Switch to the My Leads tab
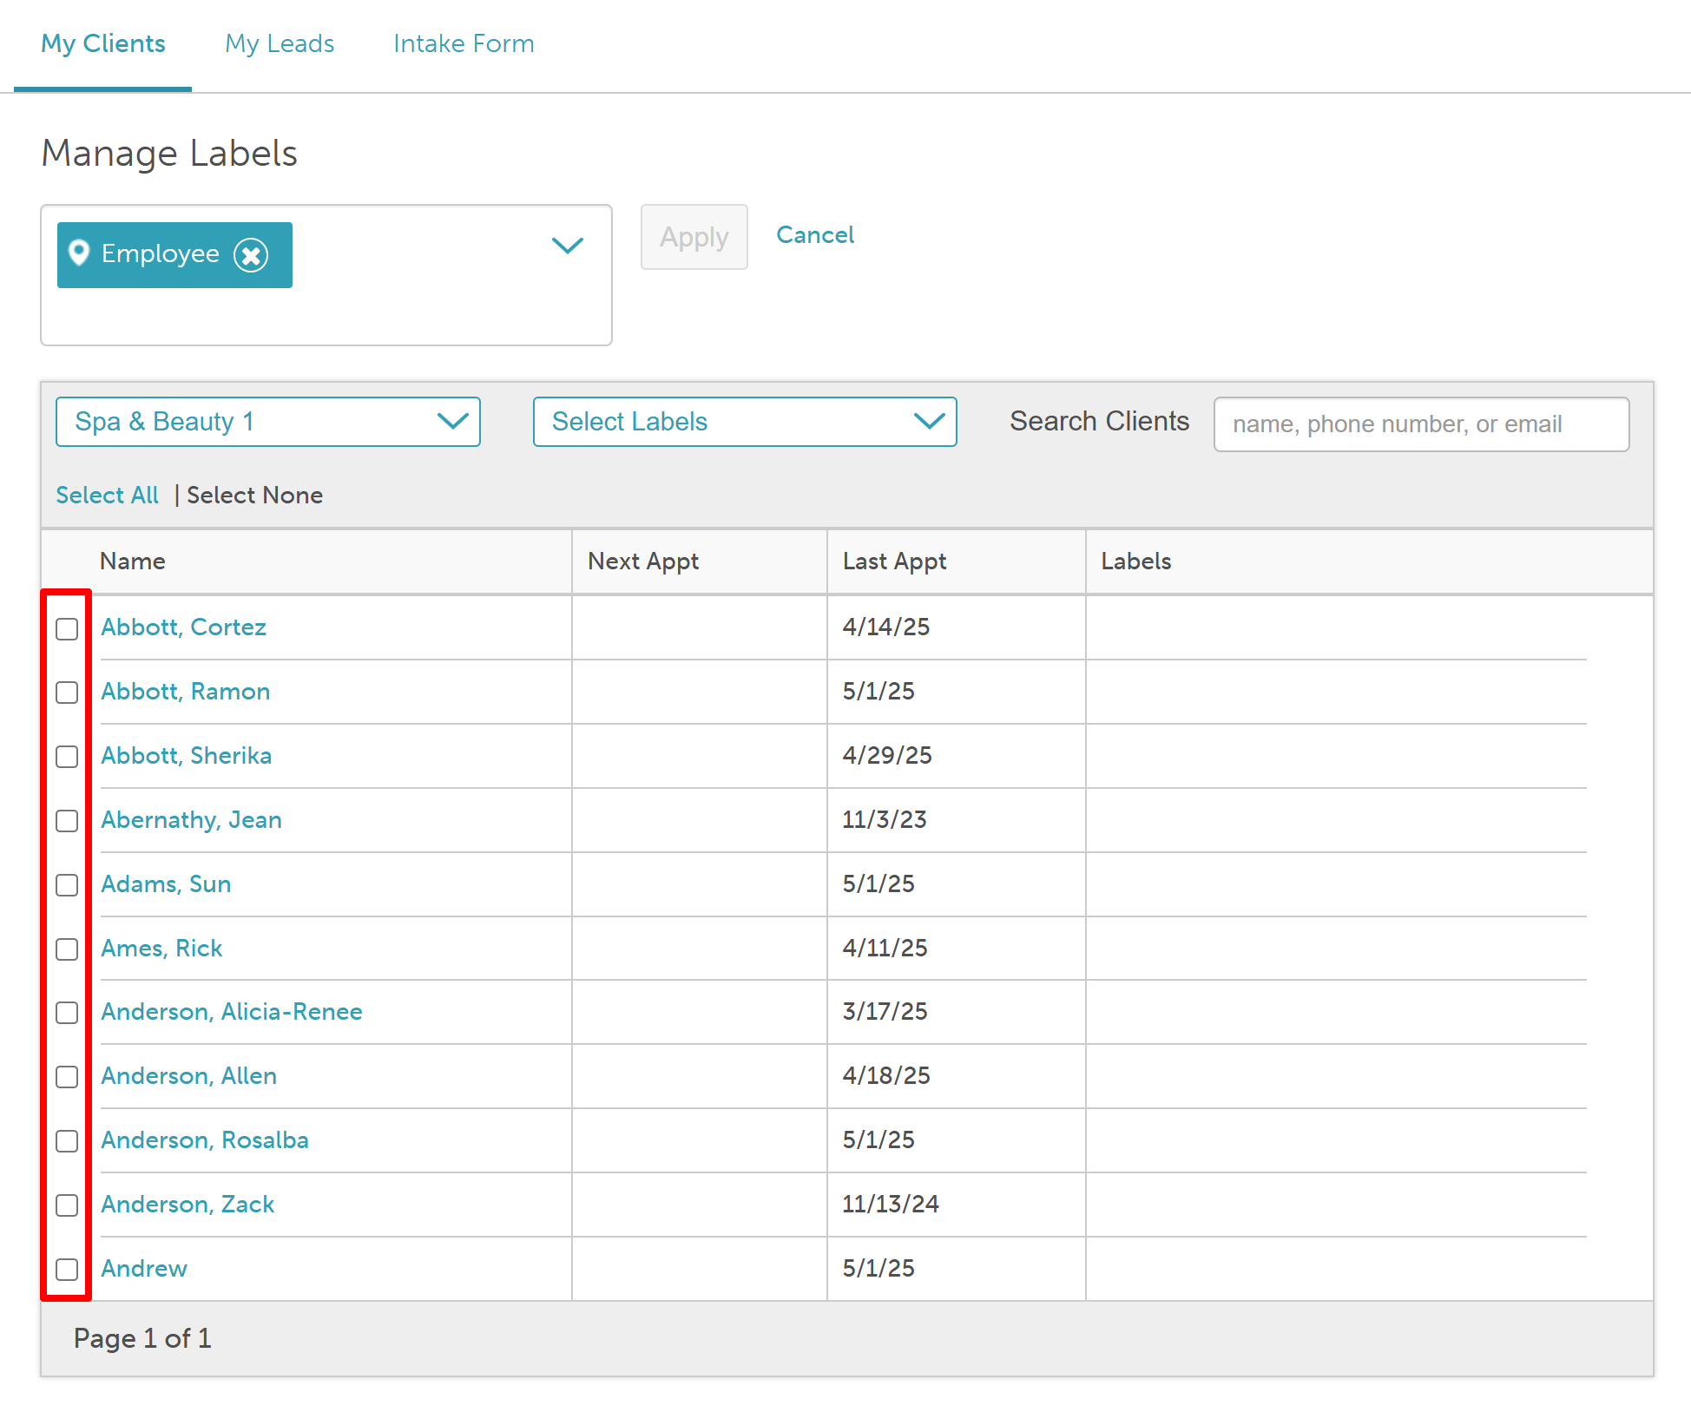The height and width of the screenshot is (1425, 1691). [x=280, y=43]
